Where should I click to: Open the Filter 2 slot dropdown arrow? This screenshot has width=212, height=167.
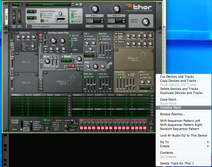tap(45, 73)
